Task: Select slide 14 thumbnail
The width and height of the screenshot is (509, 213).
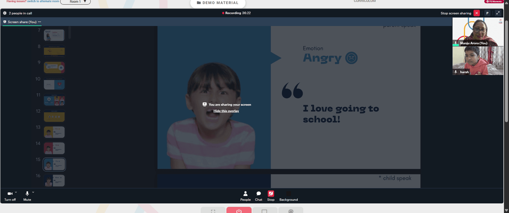Action: [x=54, y=148]
